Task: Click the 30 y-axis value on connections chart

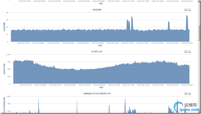Action: click(x=7, y=20)
